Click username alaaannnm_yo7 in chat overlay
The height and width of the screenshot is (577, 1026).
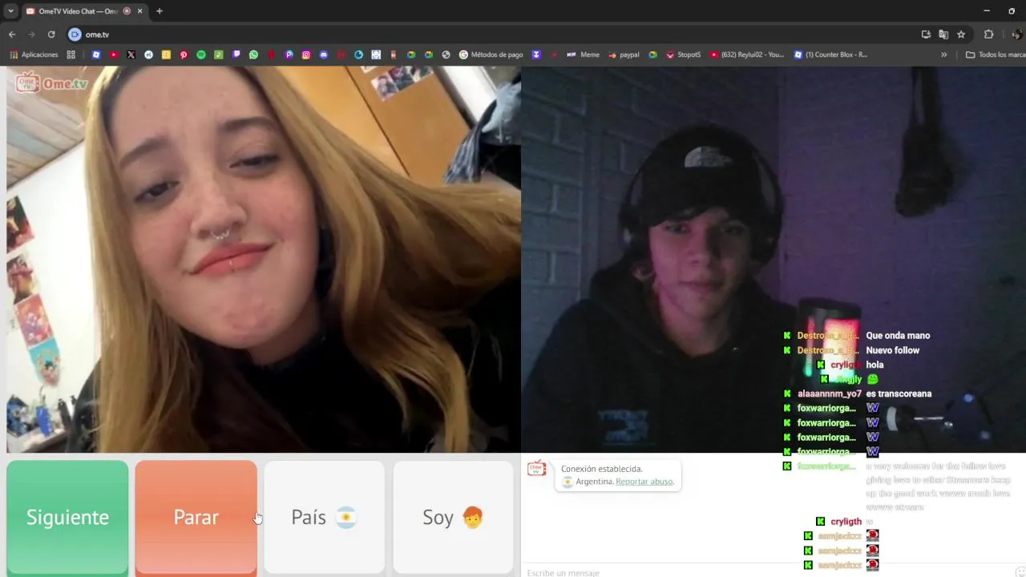829,393
